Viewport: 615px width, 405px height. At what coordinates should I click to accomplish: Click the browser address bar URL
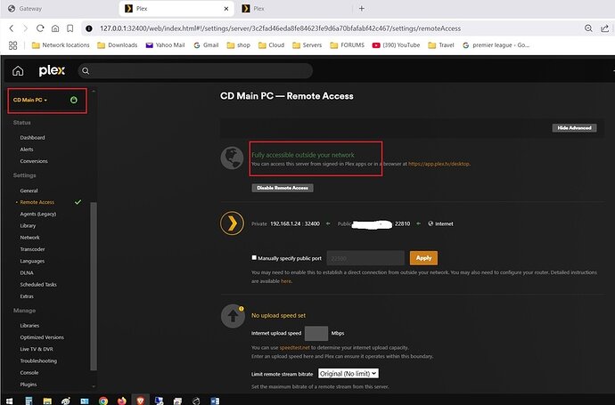tap(280, 28)
